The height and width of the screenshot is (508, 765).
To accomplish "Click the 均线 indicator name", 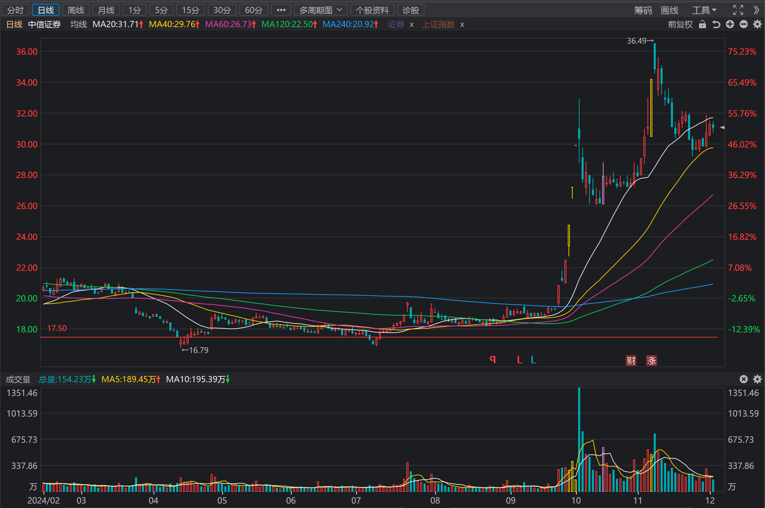I will 79,24.
